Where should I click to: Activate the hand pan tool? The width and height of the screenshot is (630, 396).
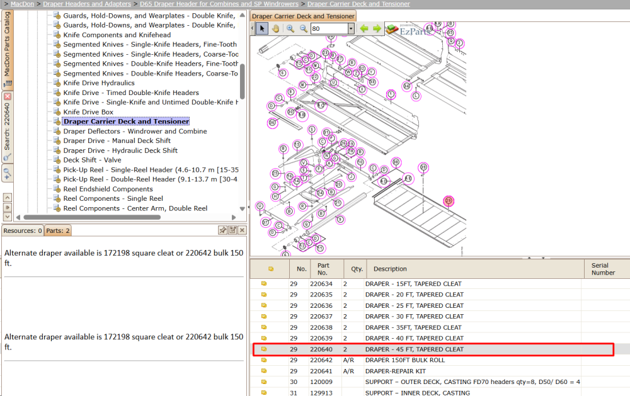(276, 28)
